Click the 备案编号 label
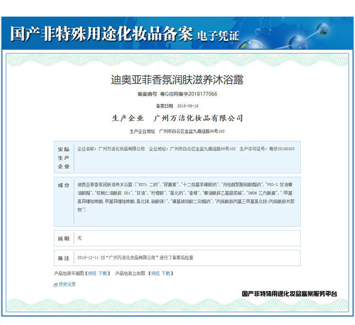This screenshot has width=355, height=325. click(147, 94)
